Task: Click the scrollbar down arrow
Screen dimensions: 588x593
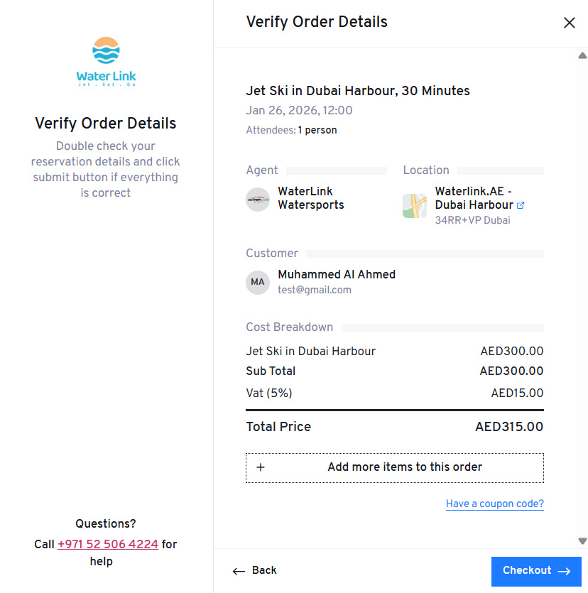Action: point(582,540)
